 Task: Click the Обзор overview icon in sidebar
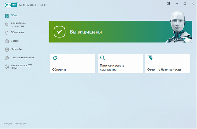7,16
